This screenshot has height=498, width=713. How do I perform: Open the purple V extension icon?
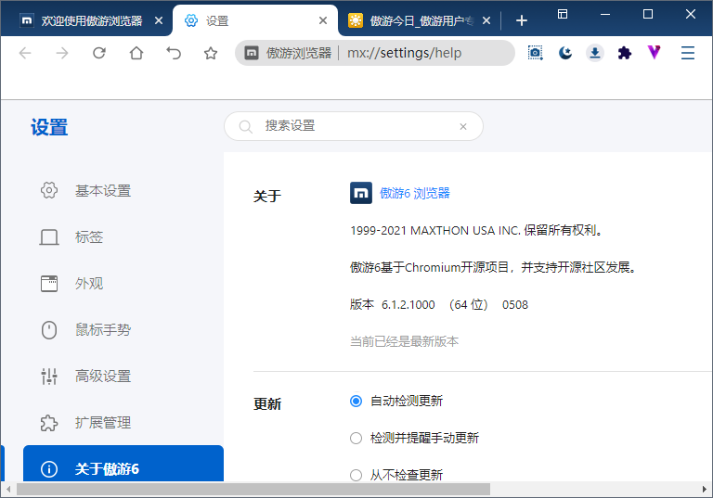coord(654,52)
